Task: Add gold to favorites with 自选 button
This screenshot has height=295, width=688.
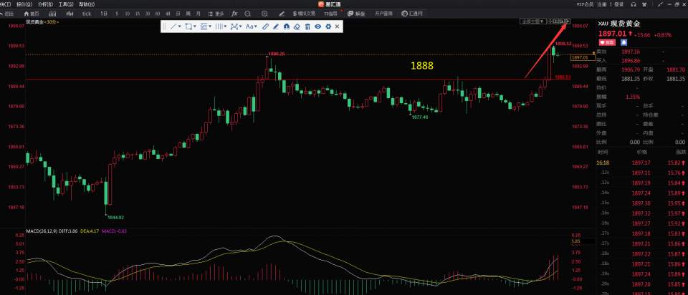Action: [x=608, y=42]
